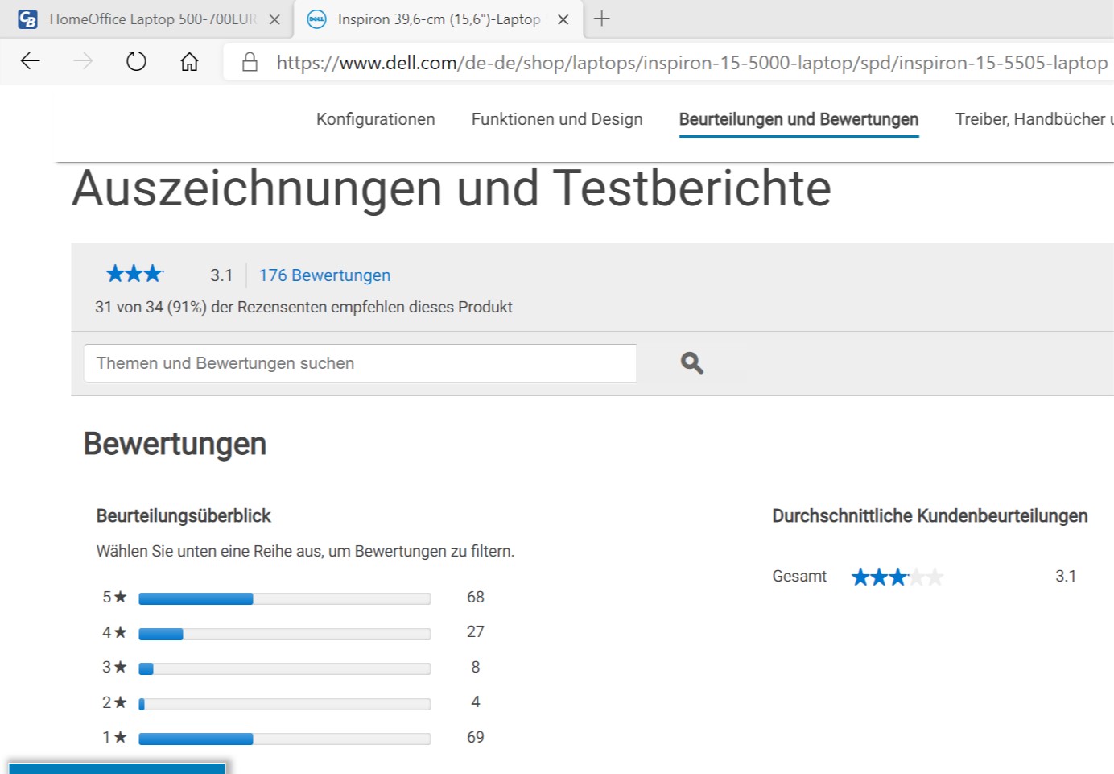
Task: Open a new browser tab with plus
Action: coord(601,19)
